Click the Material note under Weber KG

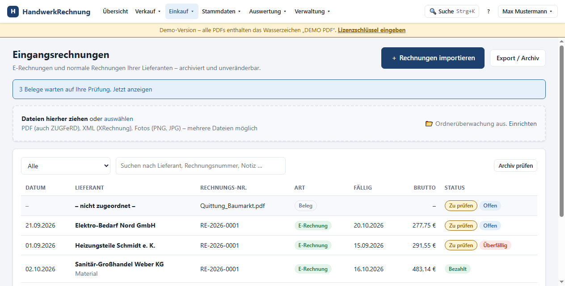click(86, 274)
